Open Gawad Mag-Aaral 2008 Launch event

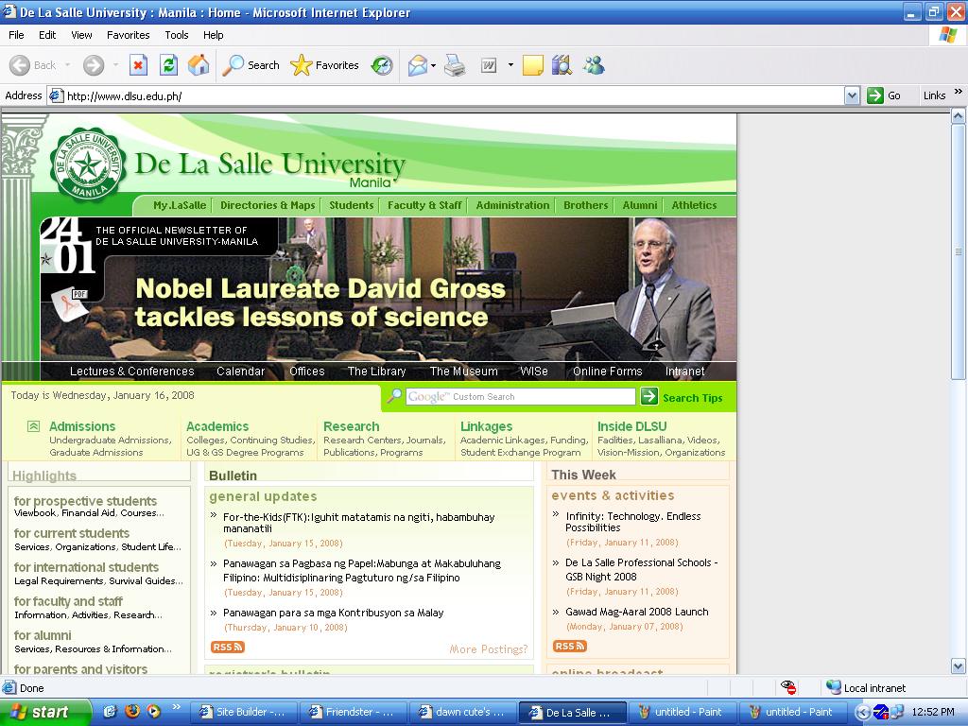point(636,612)
